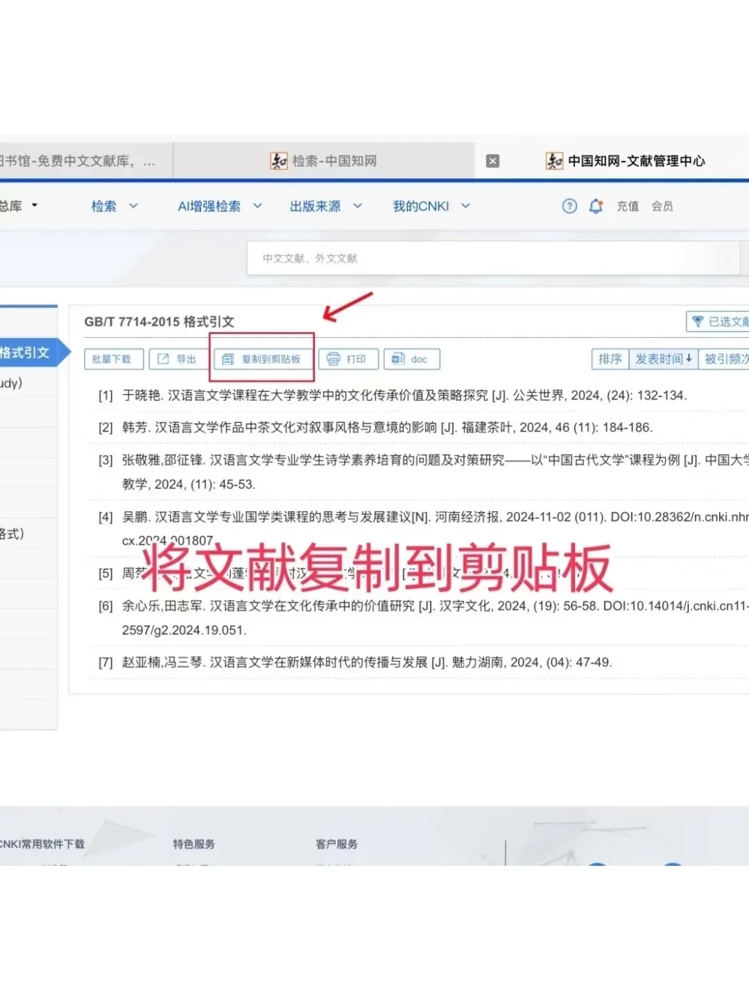Image resolution: width=749 pixels, height=999 pixels.
Task: Click the export arrow icon beside 导出
Action: click(x=163, y=359)
